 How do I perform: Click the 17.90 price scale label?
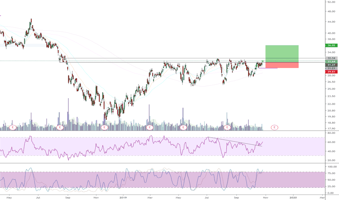click(331, 129)
